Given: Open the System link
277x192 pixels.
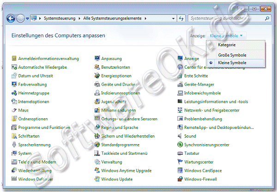Looking at the screenshot, I should coord(25,153).
